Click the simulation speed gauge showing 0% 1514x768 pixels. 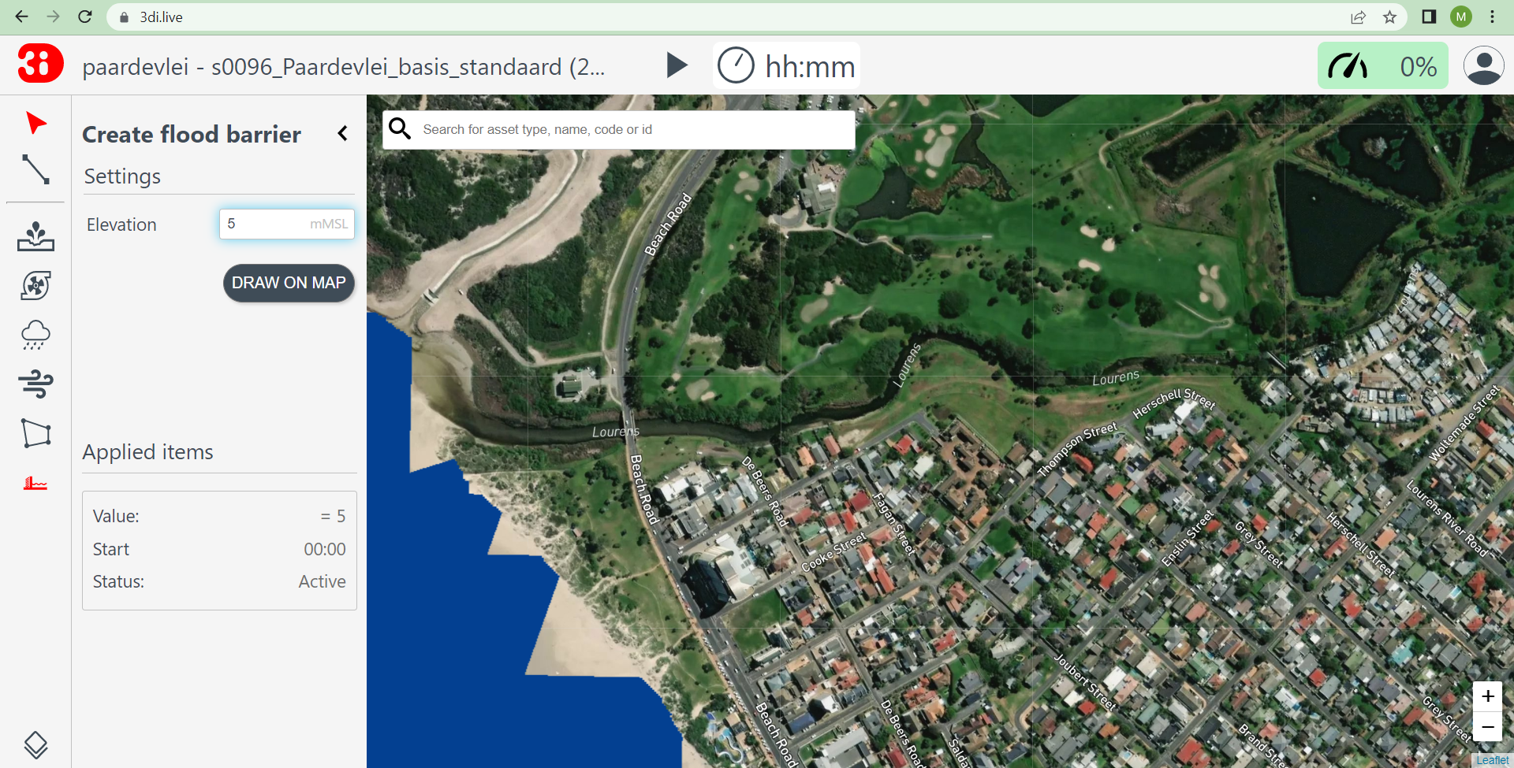(1382, 65)
